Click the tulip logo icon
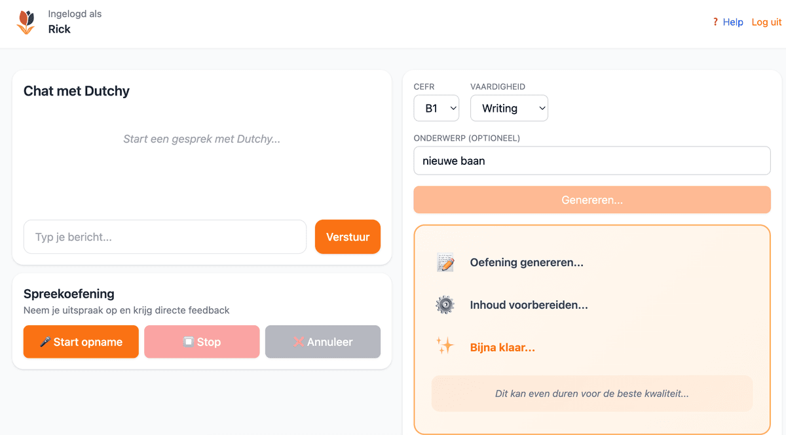The height and width of the screenshot is (435, 786). (26, 22)
